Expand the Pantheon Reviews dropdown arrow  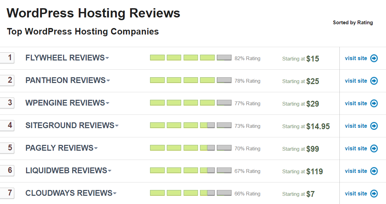[x=108, y=81]
